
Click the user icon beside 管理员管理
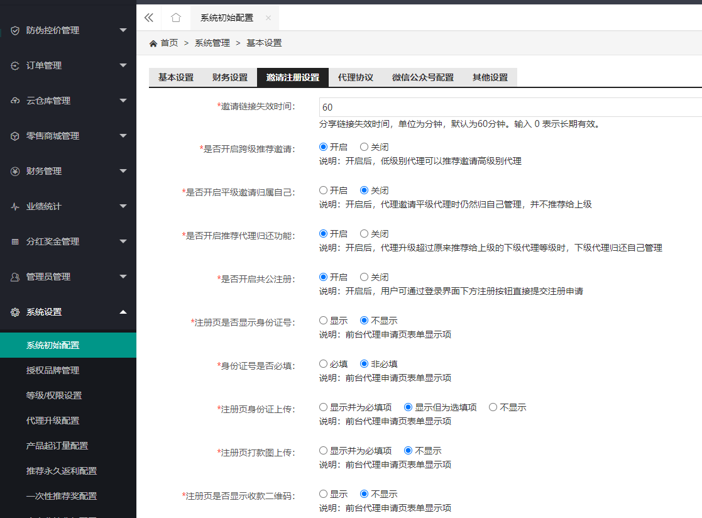tap(15, 277)
